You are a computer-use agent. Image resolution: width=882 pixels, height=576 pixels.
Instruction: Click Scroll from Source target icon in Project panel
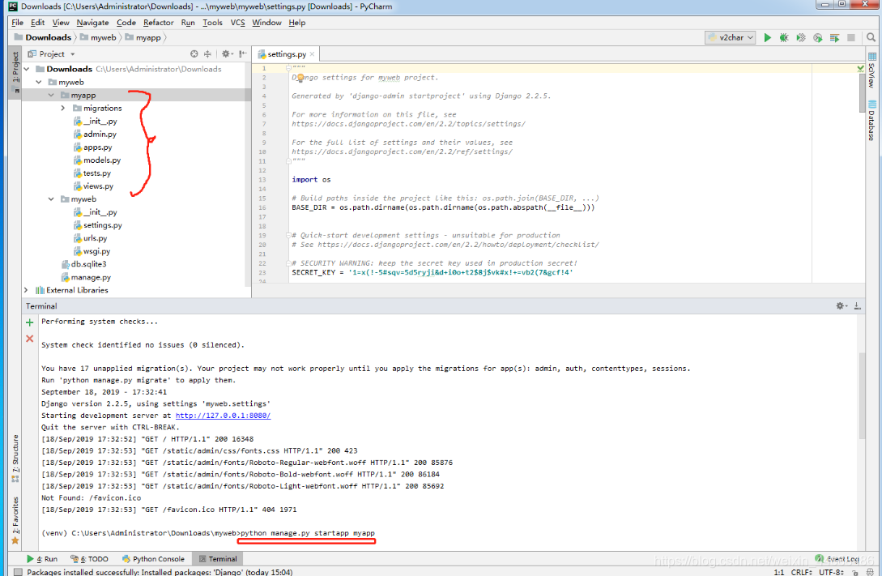pos(194,54)
